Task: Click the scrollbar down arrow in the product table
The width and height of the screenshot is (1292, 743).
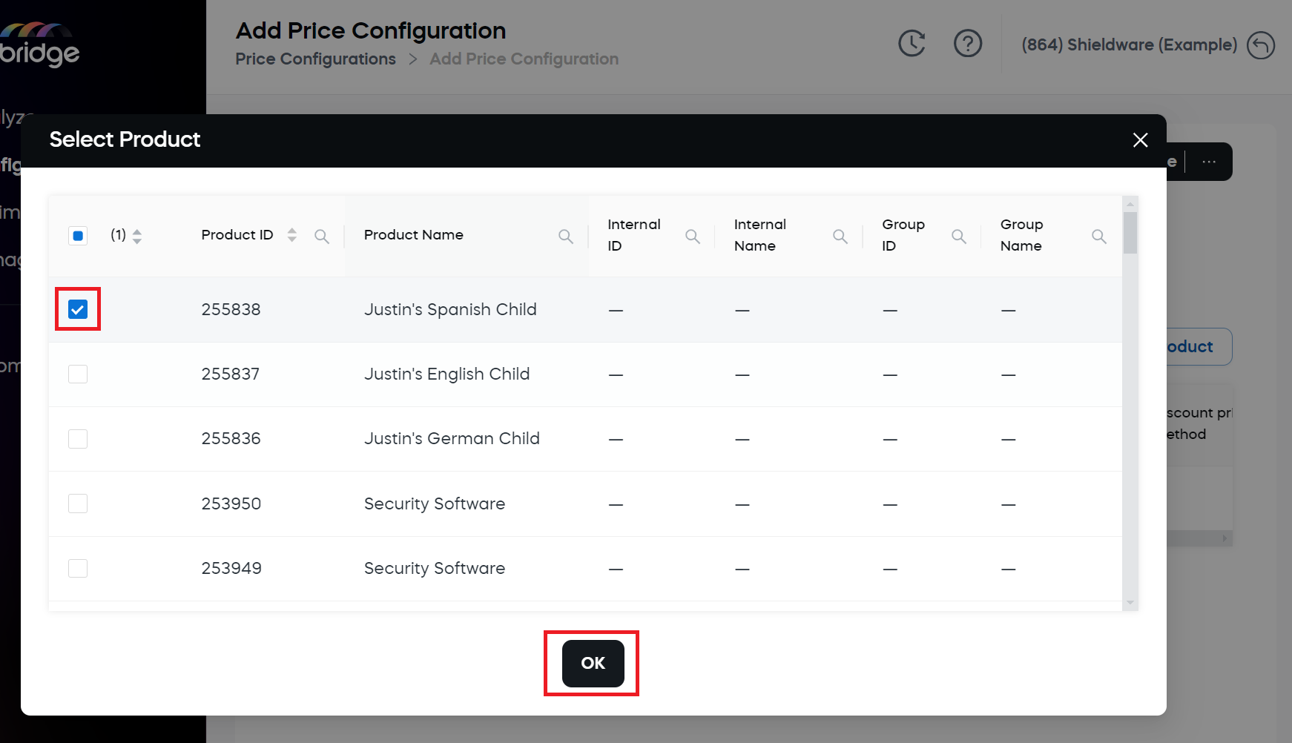Action: (1130, 603)
